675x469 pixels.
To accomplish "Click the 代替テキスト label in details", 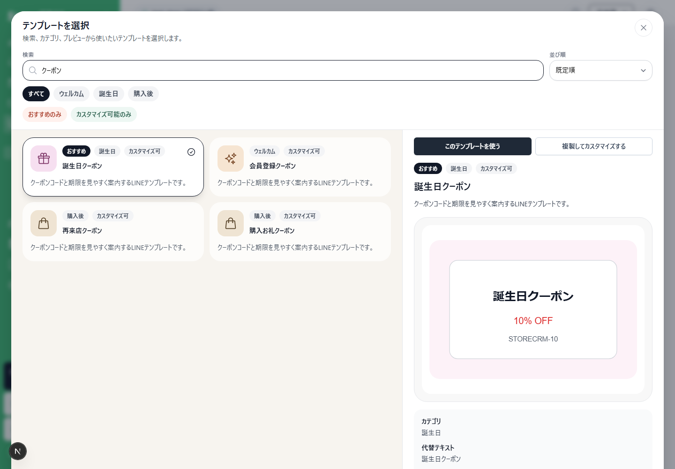I will point(438,448).
